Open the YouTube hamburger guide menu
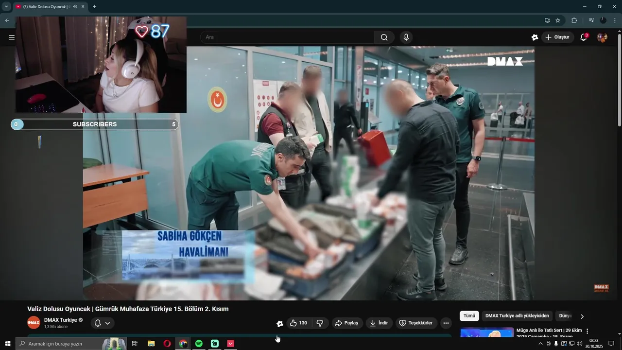The image size is (622, 350). [x=12, y=37]
